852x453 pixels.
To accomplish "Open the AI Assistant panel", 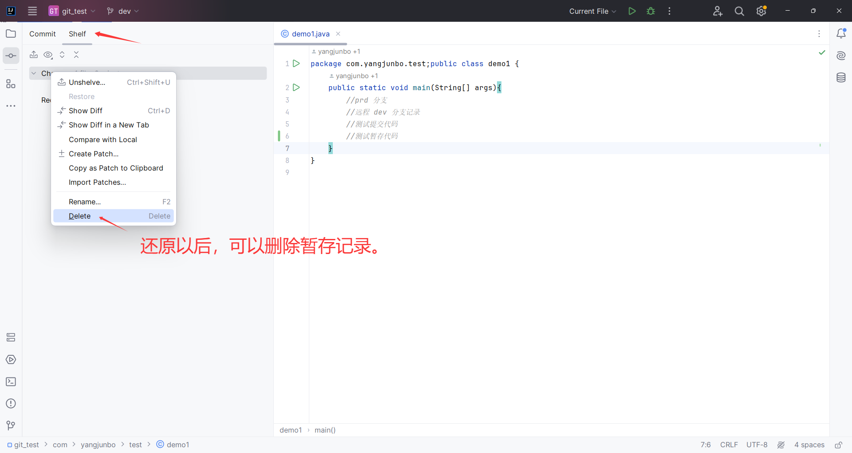I will click(x=841, y=56).
